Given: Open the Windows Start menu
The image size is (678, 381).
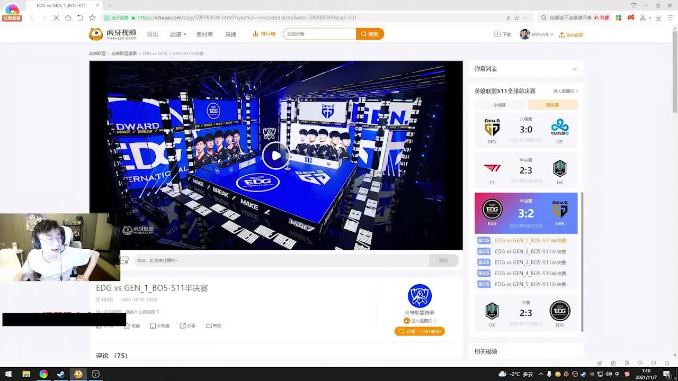Looking at the screenshot, I should click(8, 374).
